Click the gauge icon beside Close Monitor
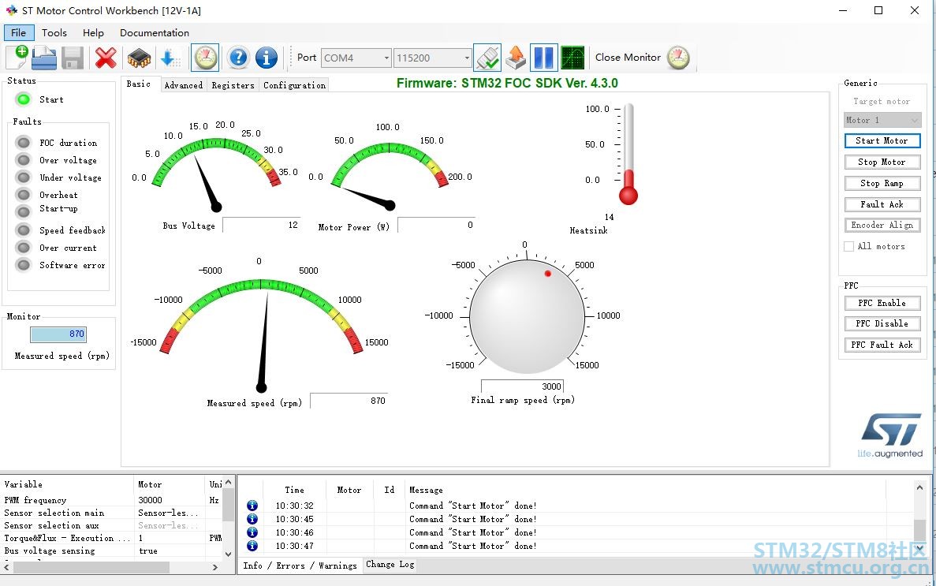The width and height of the screenshot is (936, 586). coord(678,58)
